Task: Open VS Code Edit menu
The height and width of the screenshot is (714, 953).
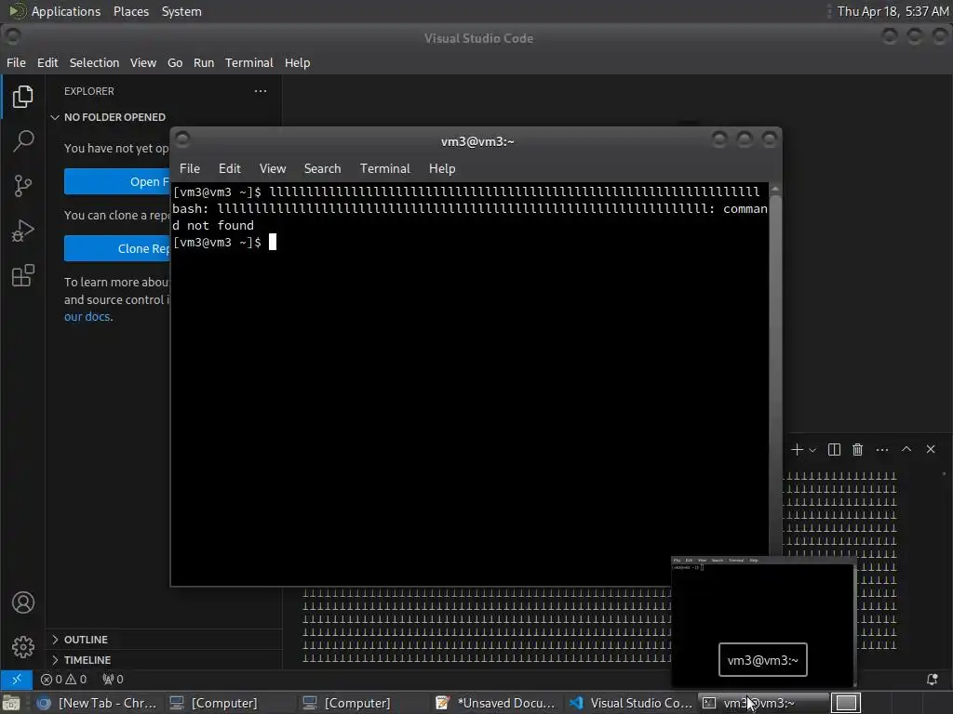Action: click(47, 62)
